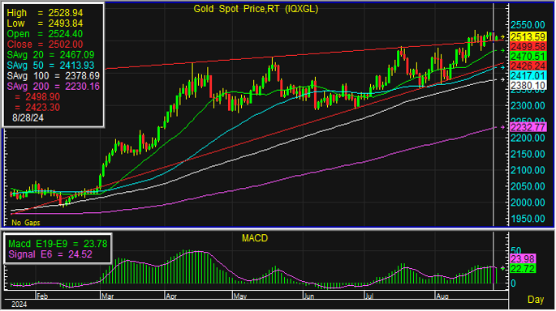Click the magenta 2232.77 SAvg 200 label
556x311 pixels.
coord(528,127)
